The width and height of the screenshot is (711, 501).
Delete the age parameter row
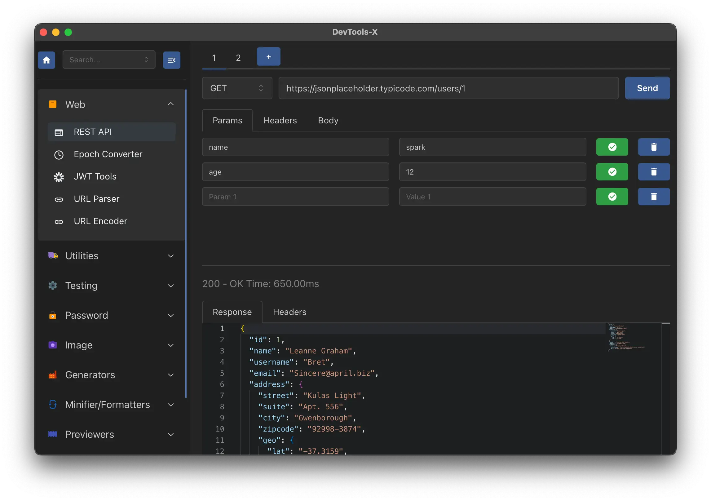pyautogui.click(x=654, y=172)
